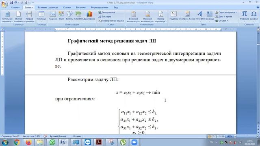260x146 pixels.
Task: Open the Буквица drop cap dropdown
Action: (210, 17)
